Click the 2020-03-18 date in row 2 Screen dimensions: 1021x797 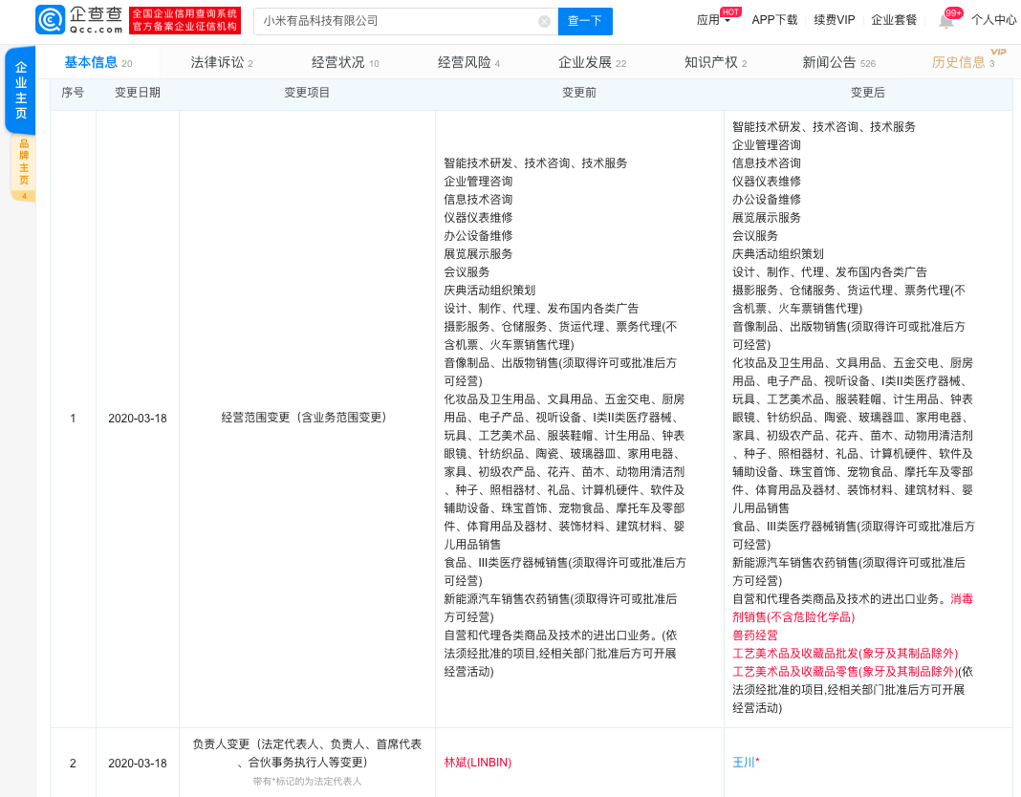(x=138, y=764)
